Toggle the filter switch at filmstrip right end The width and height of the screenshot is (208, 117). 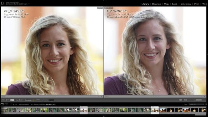[206, 104]
